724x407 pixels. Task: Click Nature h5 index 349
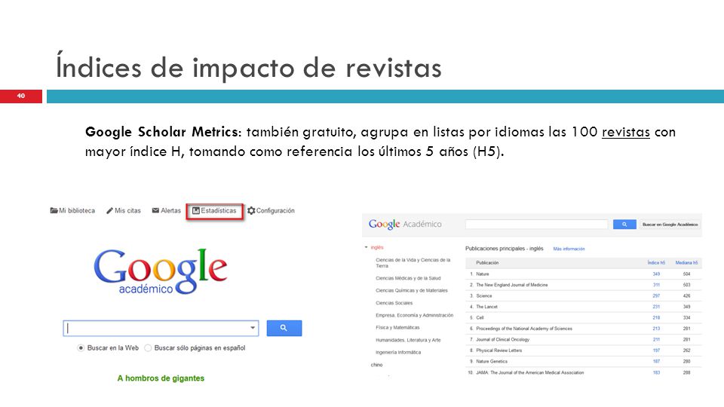tap(656, 274)
